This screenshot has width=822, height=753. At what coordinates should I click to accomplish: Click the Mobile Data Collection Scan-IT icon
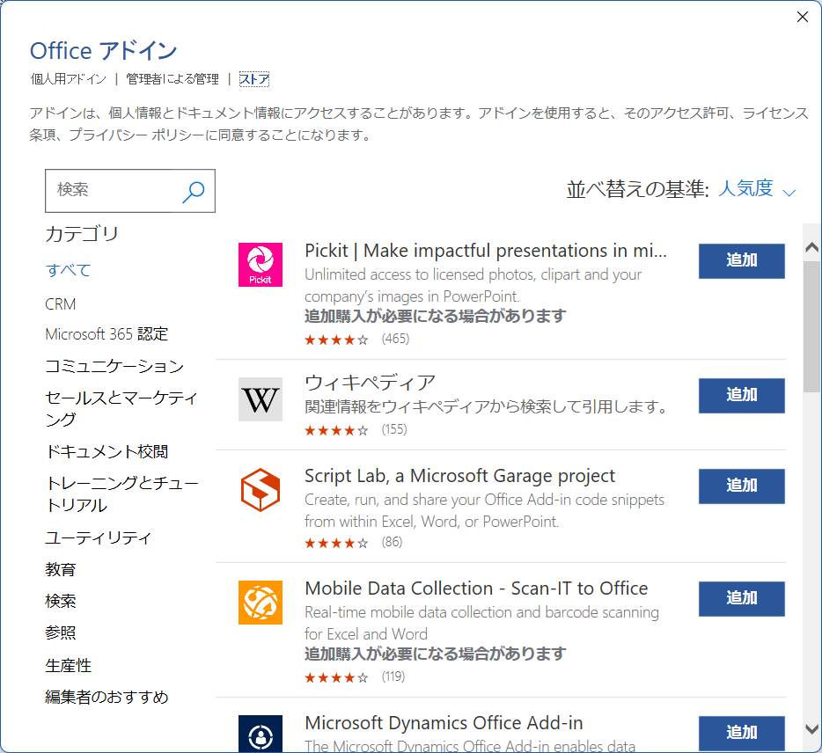pos(260,603)
